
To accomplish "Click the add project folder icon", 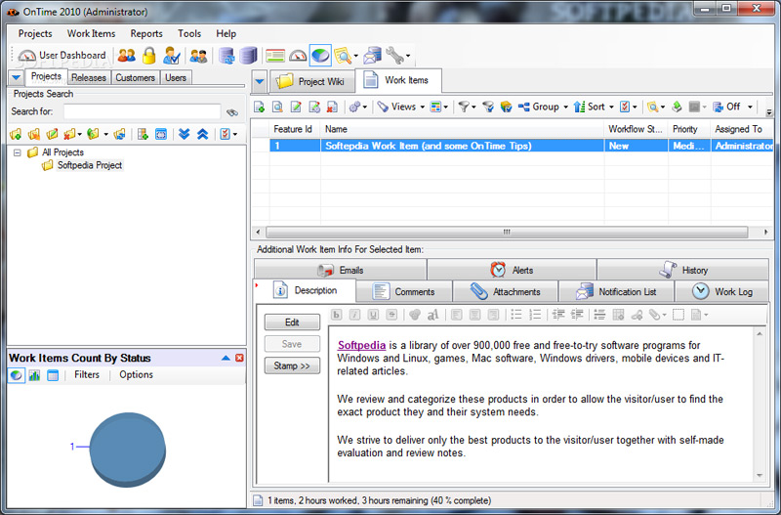I will (16, 134).
